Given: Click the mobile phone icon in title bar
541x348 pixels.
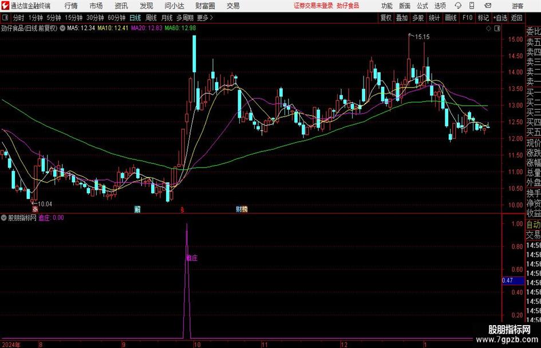Looking at the screenshot, I should click(x=472, y=6).
